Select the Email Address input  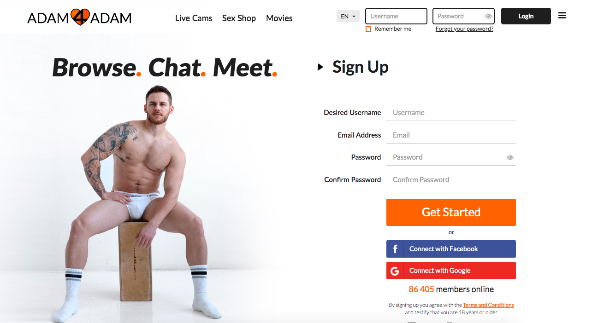pyautogui.click(x=451, y=135)
